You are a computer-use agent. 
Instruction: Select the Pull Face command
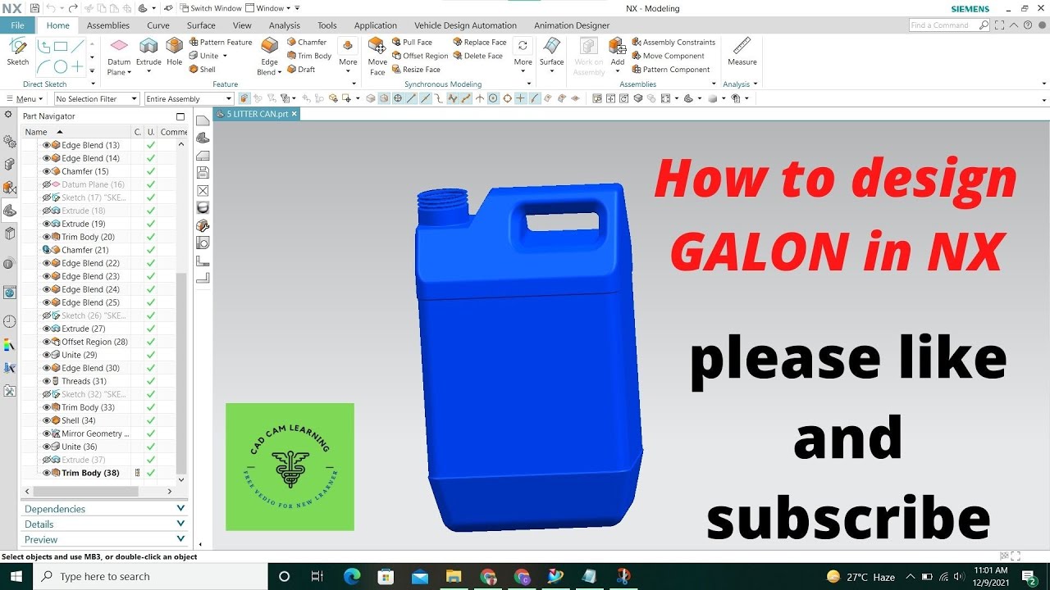pos(412,42)
